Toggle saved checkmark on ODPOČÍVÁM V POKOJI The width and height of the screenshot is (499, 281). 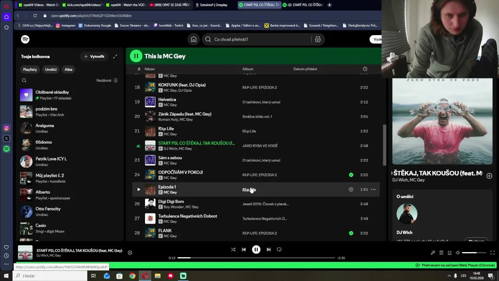(351, 175)
